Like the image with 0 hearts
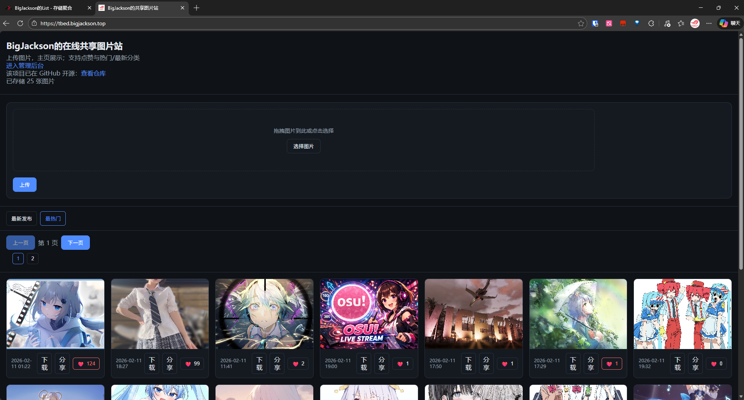The height and width of the screenshot is (400, 744). pos(716,364)
